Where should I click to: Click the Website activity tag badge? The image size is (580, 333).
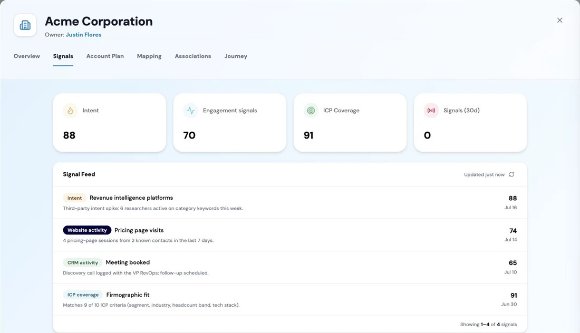point(87,230)
